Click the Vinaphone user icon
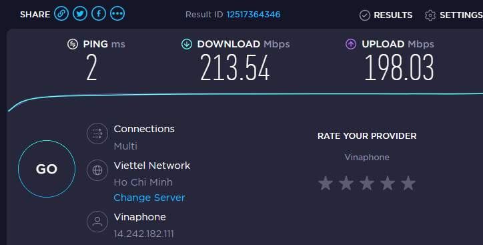The height and width of the screenshot is (245, 483). [x=97, y=222]
